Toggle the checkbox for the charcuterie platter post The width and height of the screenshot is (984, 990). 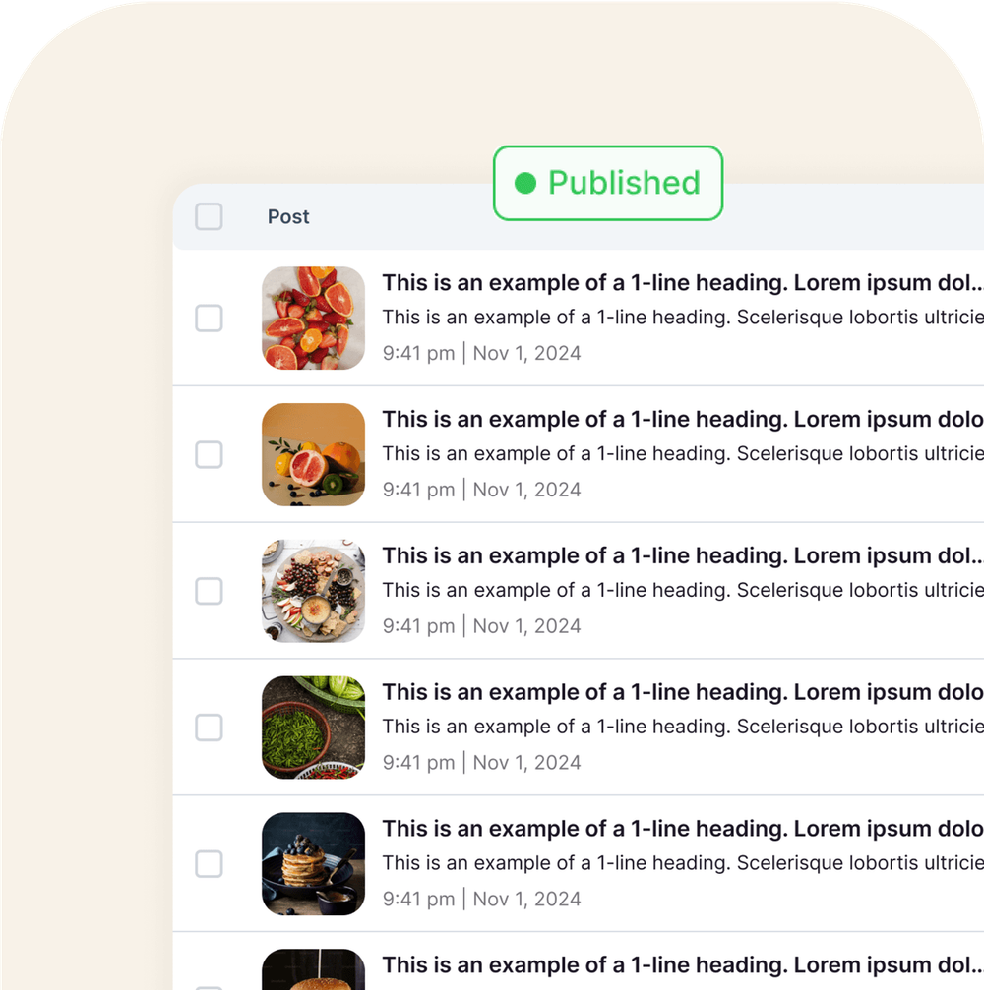pos(209,591)
